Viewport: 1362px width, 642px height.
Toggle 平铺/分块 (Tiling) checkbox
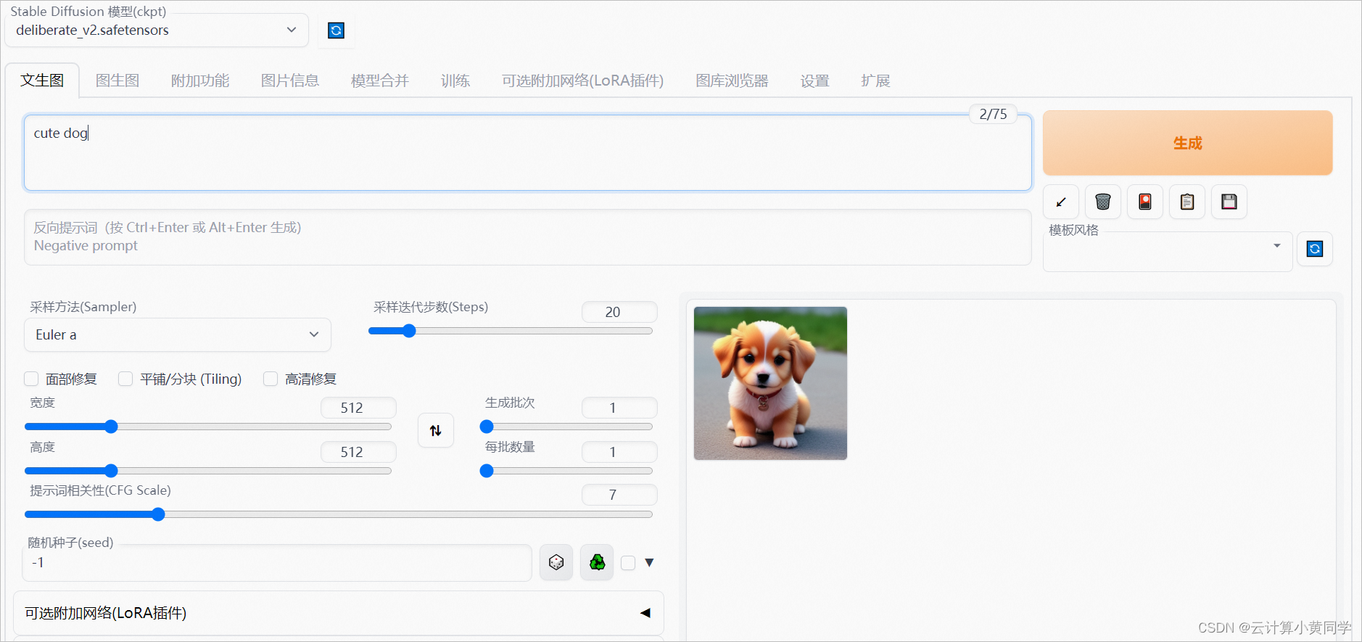tap(125, 379)
